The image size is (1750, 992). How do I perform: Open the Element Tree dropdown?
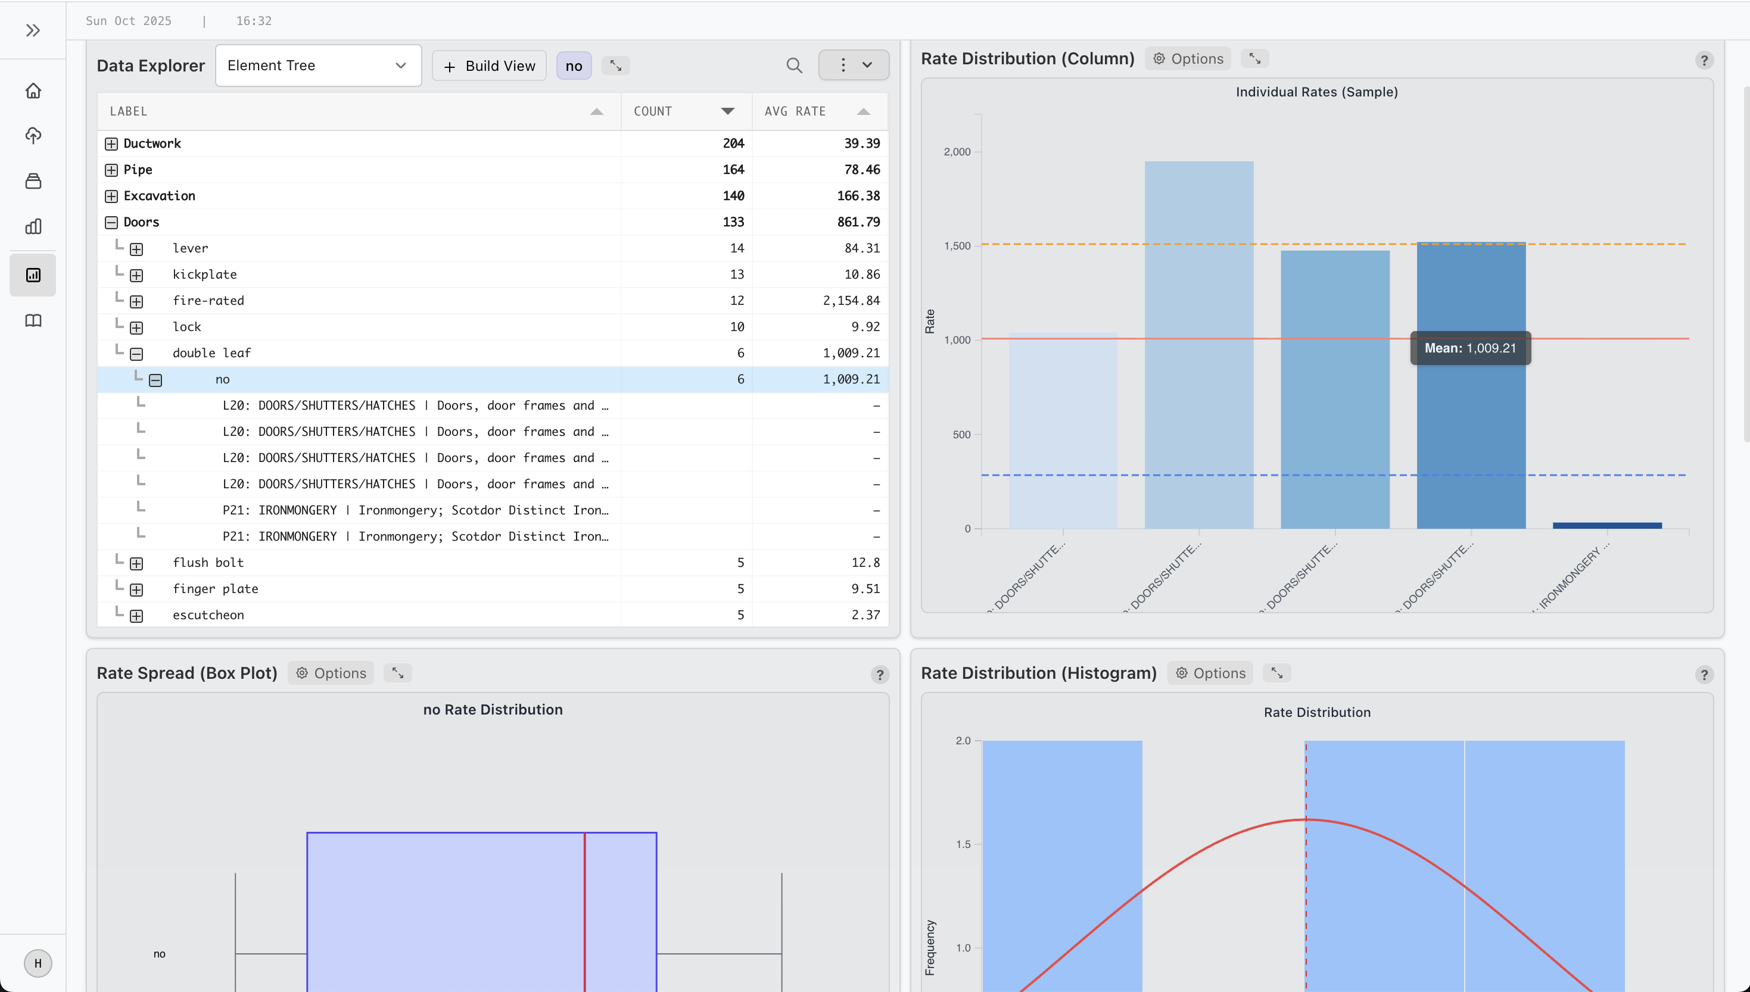pos(318,65)
